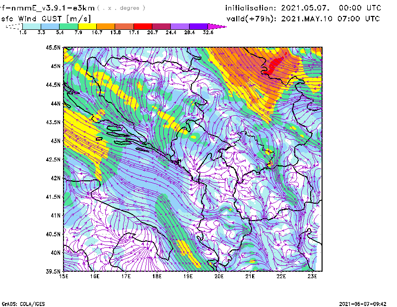Screen dimensions: 397x307
Task: Click the longitude label "17E"
Action: point(126,276)
